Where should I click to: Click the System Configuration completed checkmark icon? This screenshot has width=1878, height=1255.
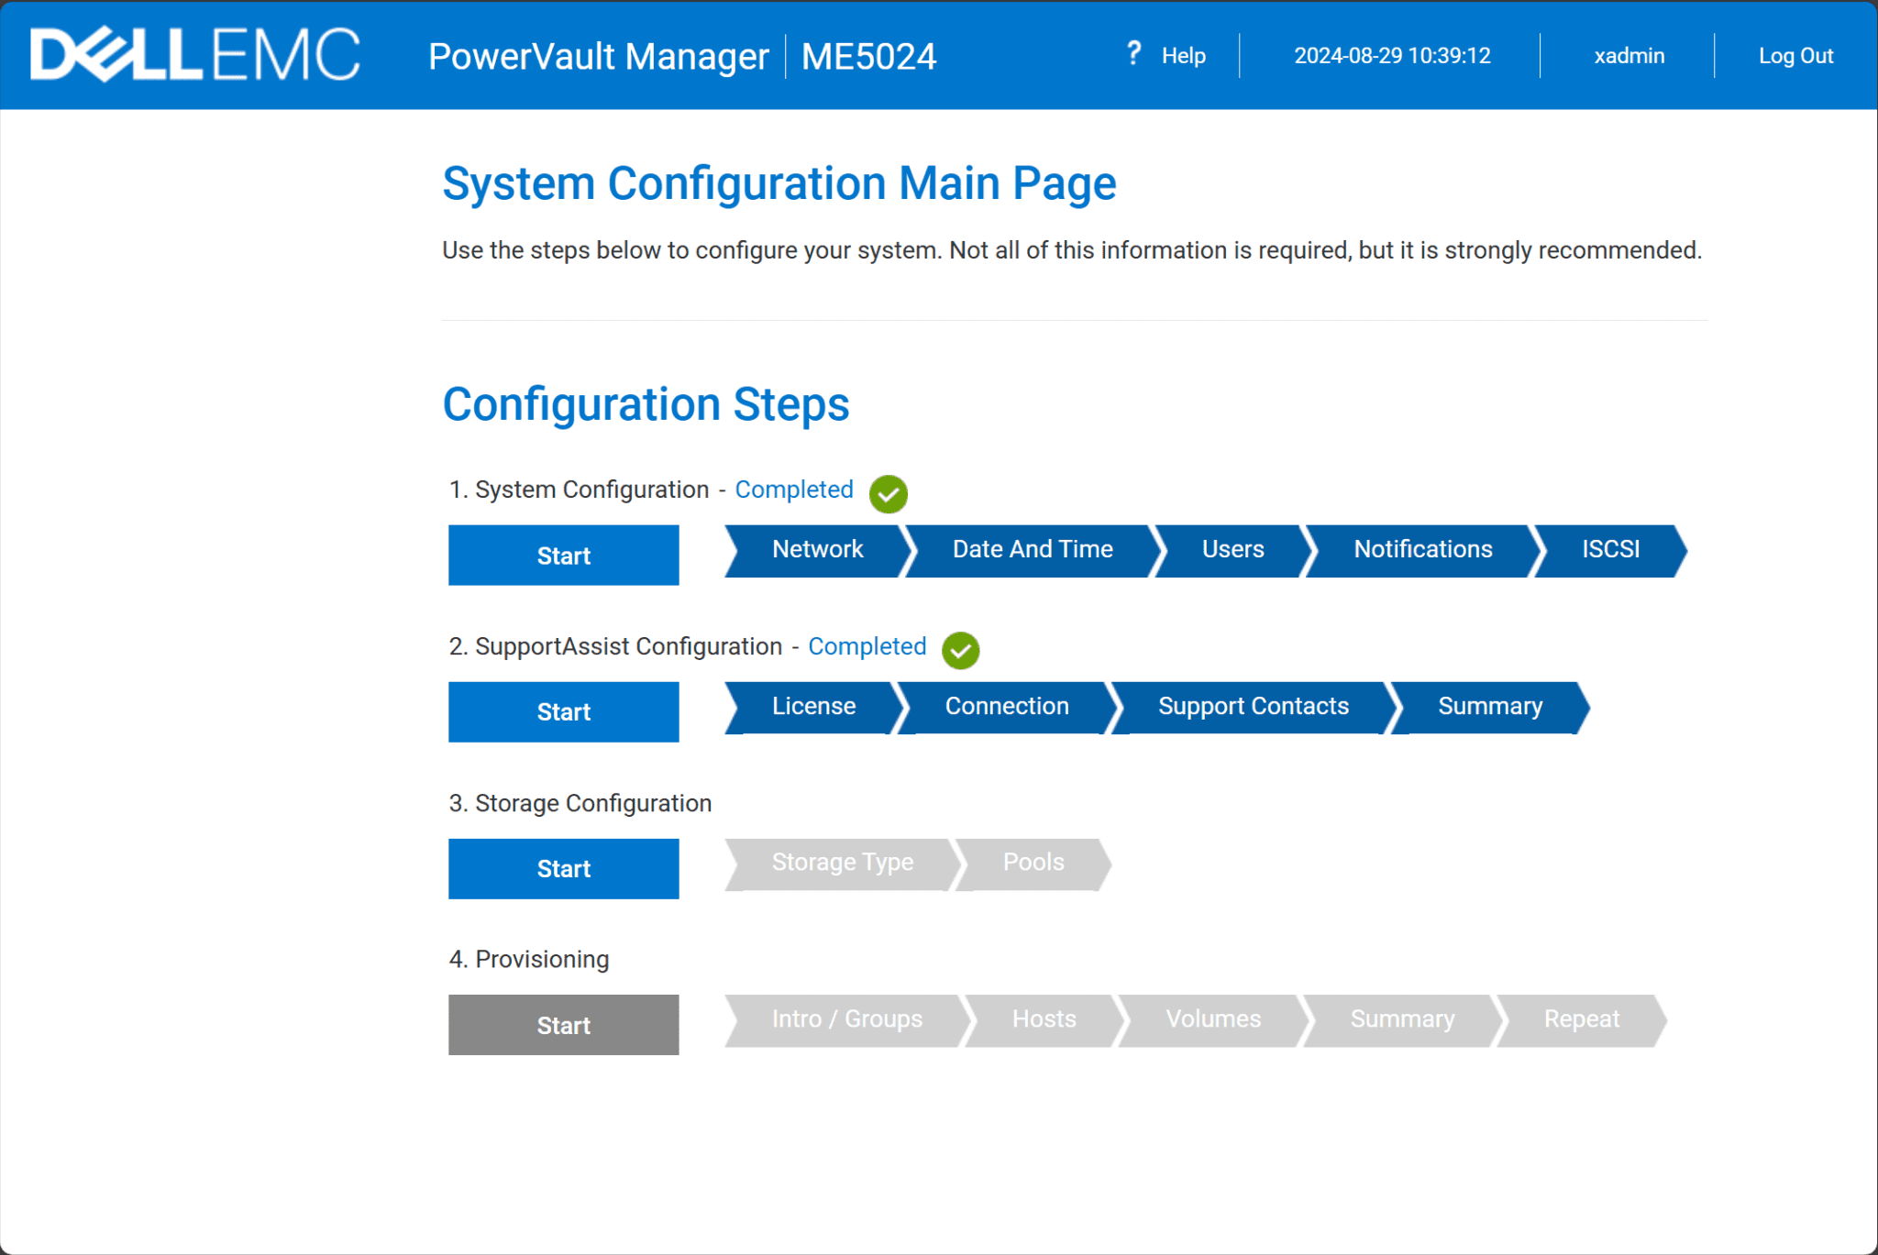(x=887, y=493)
